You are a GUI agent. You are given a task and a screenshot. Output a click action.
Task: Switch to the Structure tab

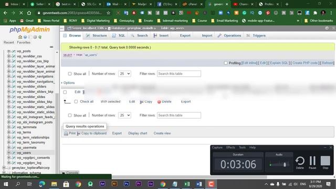pos(97,36)
